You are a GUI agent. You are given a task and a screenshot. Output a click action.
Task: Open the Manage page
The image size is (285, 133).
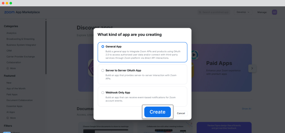click(x=262, y=12)
